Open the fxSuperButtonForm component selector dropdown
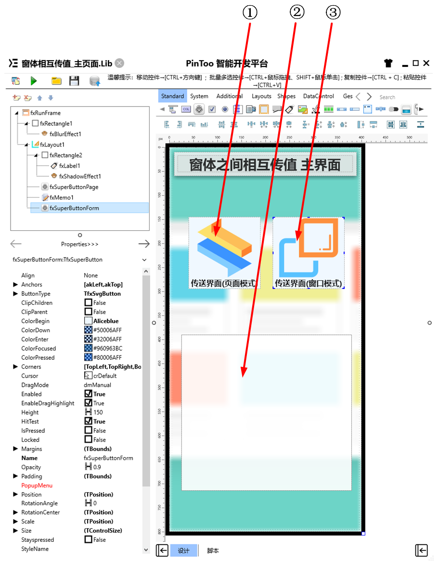Image resolution: width=438 pixels, height=564 pixels. [x=144, y=260]
